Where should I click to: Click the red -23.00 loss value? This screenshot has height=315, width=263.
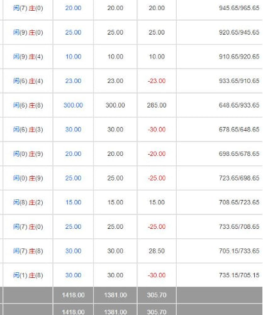click(x=157, y=81)
